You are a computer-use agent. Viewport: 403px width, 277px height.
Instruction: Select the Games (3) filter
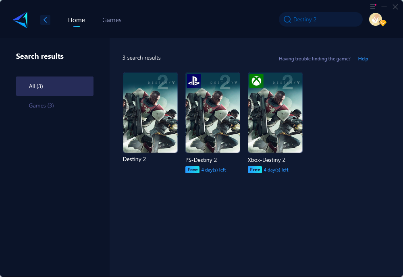click(41, 105)
